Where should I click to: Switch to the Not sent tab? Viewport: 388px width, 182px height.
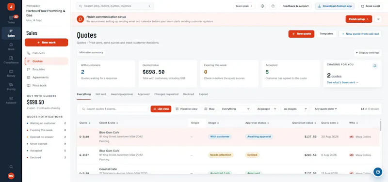[101, 94]
